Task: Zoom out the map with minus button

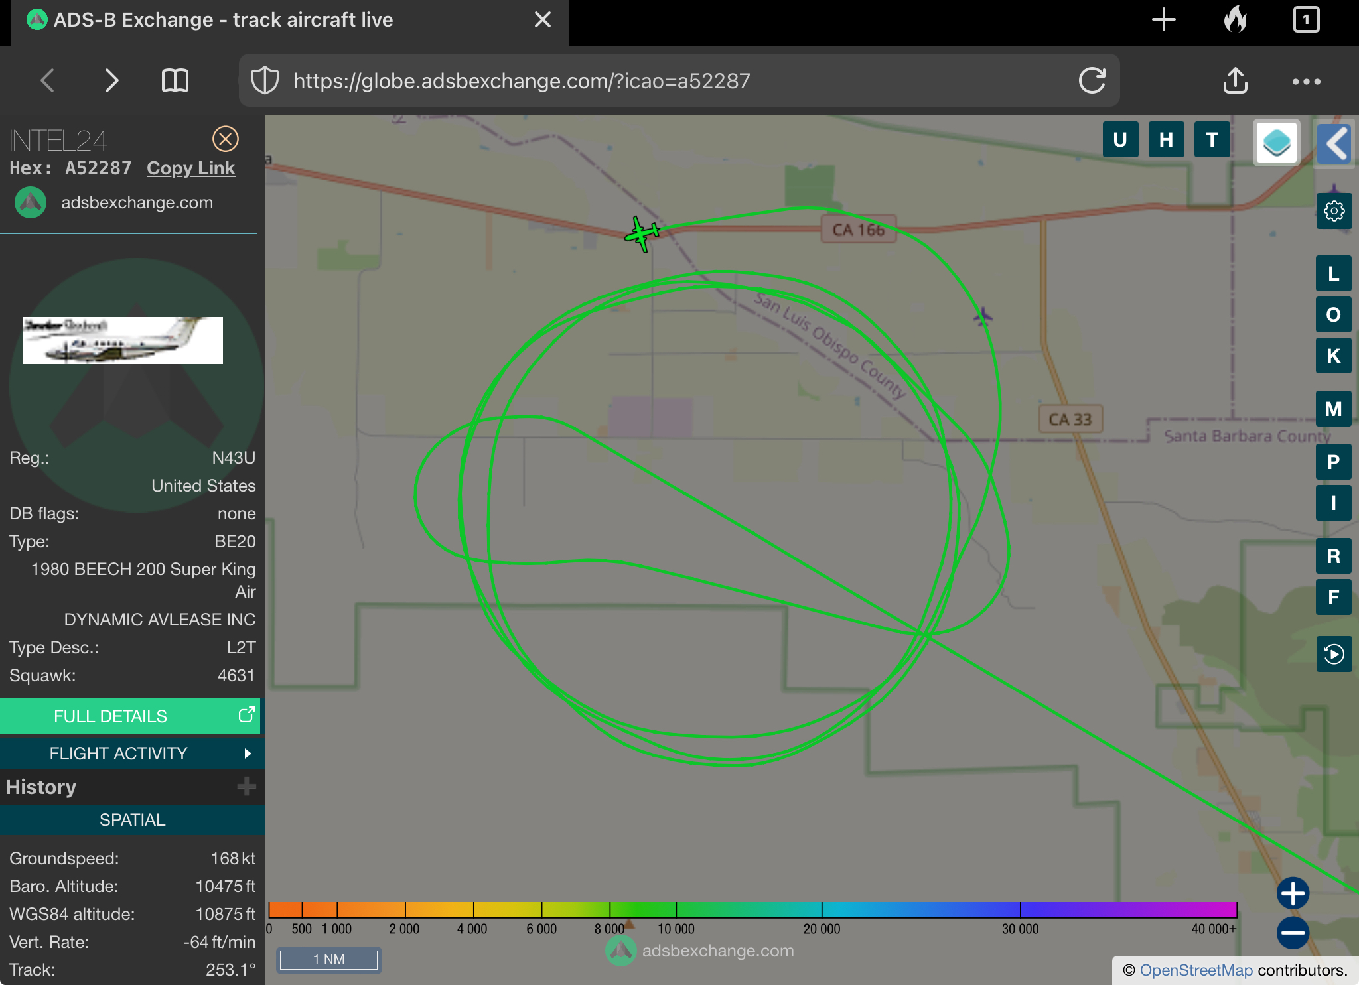Action: [x=1293, y=933]
